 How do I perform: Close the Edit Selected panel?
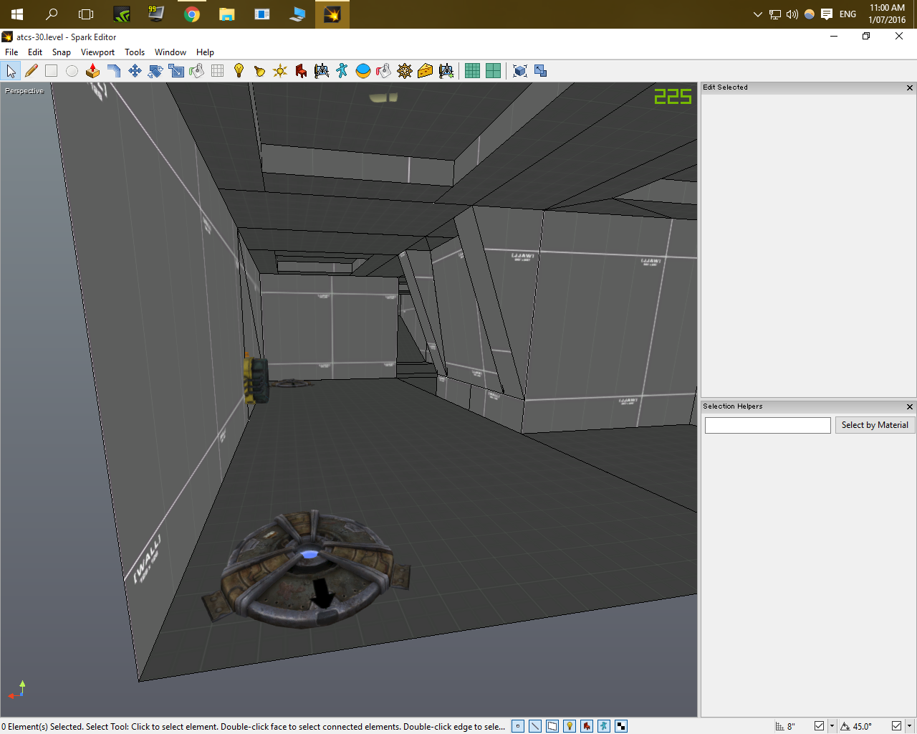pos(910,87)
